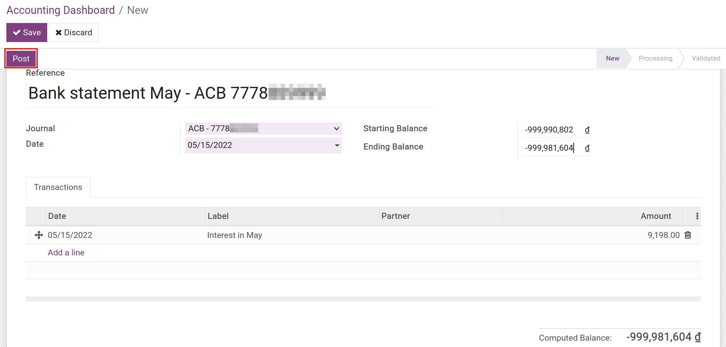This screenshot has width=726, height=347.
Task: Click the Interest in May label cell
Action: (234, 235)
